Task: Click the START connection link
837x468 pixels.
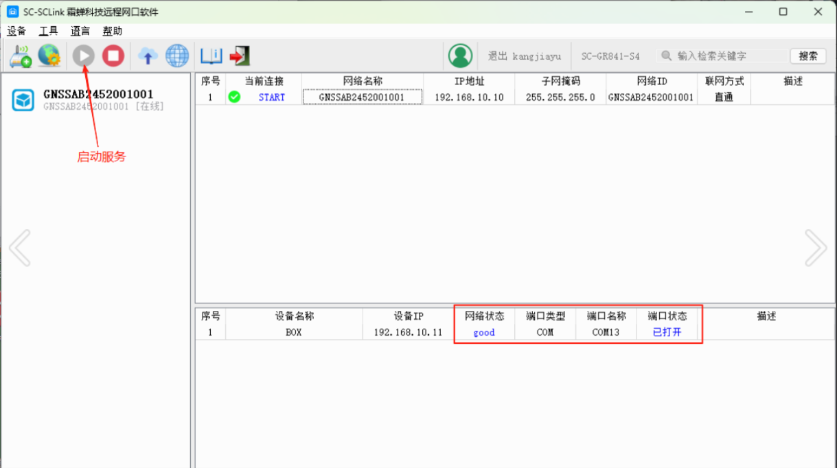Action: pyautogui.click(x=271, y=97)
